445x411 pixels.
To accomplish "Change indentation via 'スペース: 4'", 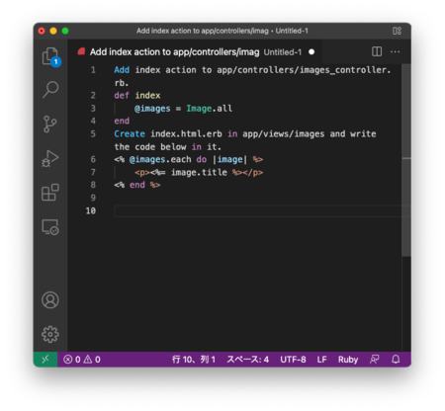I will tap(247, 360).
